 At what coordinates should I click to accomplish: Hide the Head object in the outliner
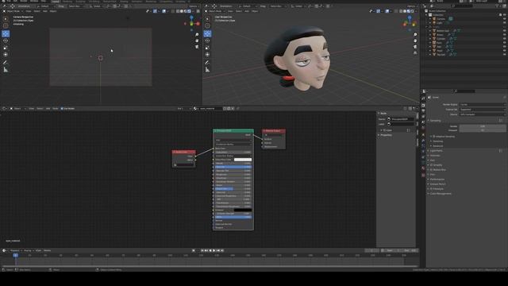[x=504, y=51]
